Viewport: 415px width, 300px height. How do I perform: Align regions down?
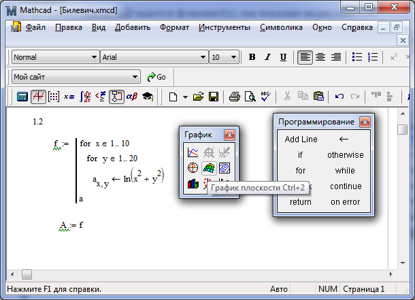point(390,97)
